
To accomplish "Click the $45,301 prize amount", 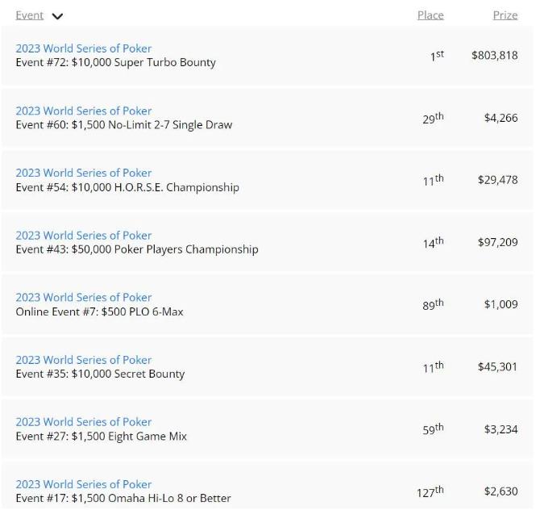I will (497, 367).
